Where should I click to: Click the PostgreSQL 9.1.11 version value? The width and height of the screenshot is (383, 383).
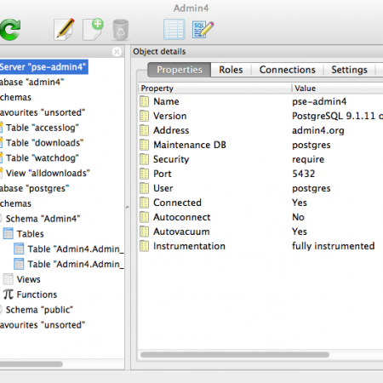(337, 116)
